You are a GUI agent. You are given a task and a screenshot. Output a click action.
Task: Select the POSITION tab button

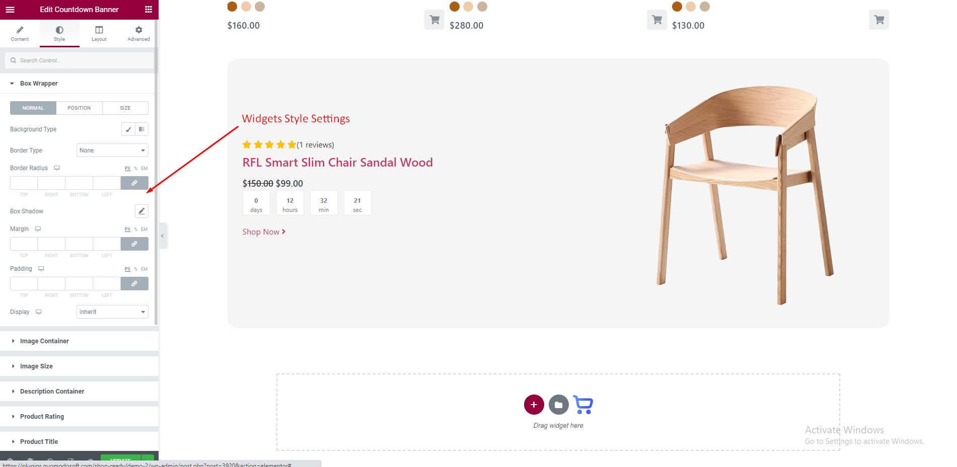coord(79,108)
